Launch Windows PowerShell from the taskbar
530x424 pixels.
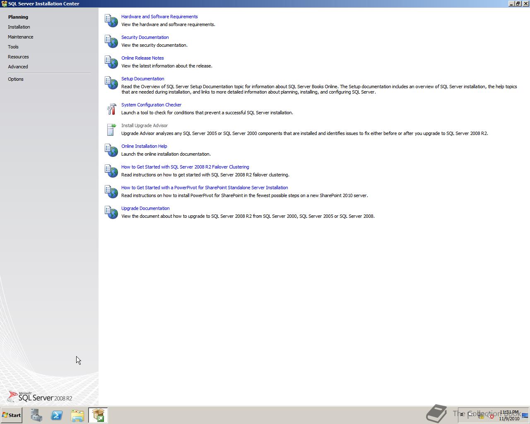point(57,415)
